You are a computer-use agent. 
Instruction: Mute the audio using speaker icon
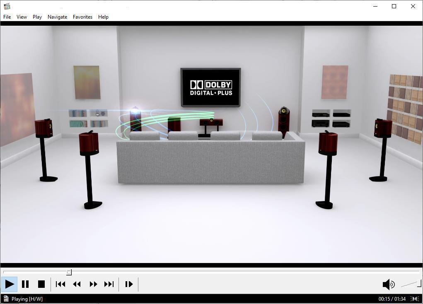[389, 284]
